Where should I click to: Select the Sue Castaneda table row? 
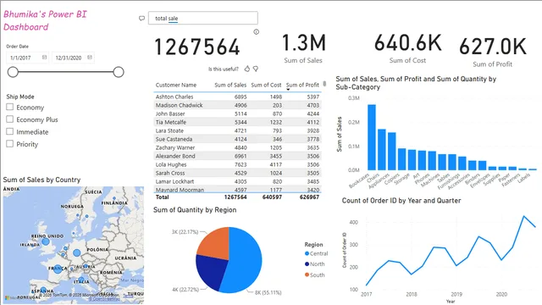(237, 139)
